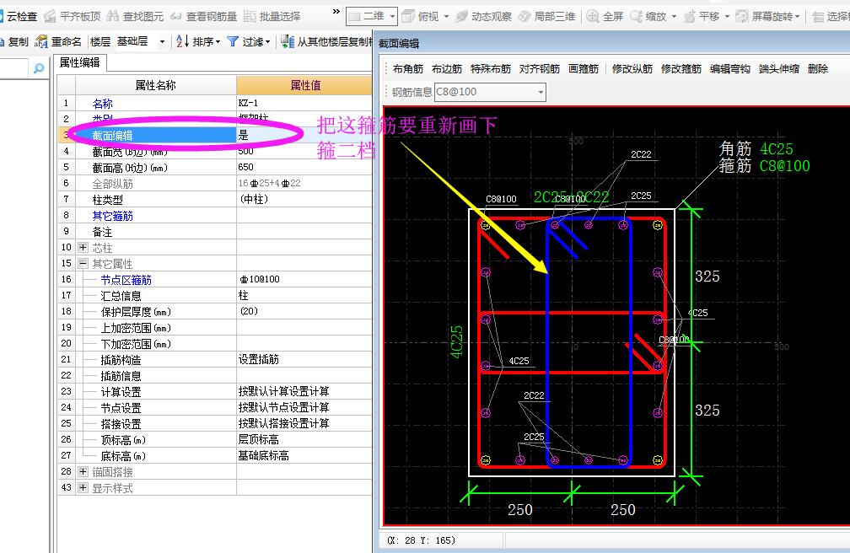Viewport: 850px width, 553px height.
Task: Click the 平移 pan icon
Action: click(690, 16)
